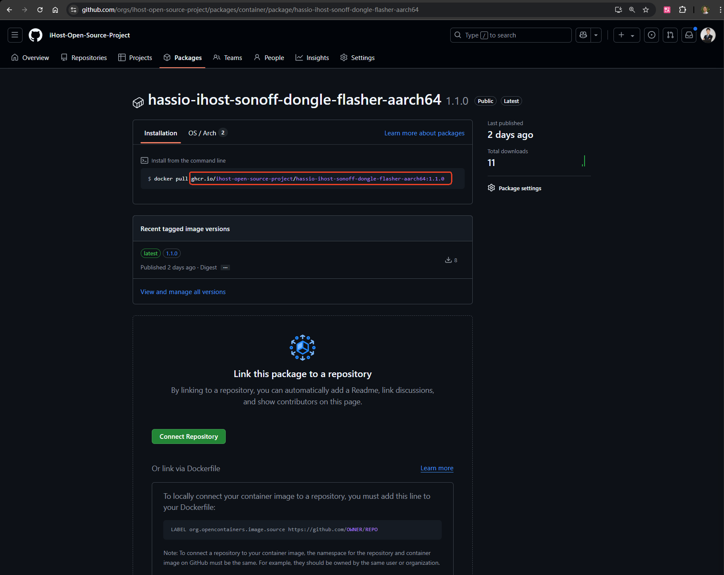The image size is (724, 575).
Task: Click the latest version tag
Action: pos(150,253)
